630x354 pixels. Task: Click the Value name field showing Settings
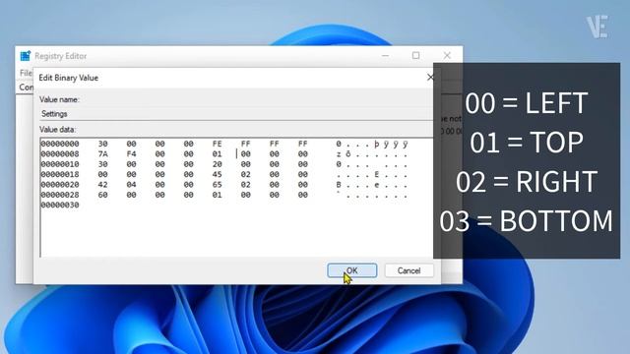(236, 114)
